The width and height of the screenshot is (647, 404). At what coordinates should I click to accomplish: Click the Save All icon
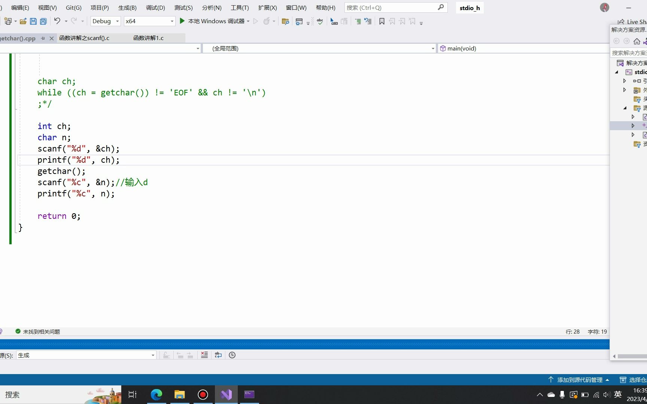coord(43,21)
